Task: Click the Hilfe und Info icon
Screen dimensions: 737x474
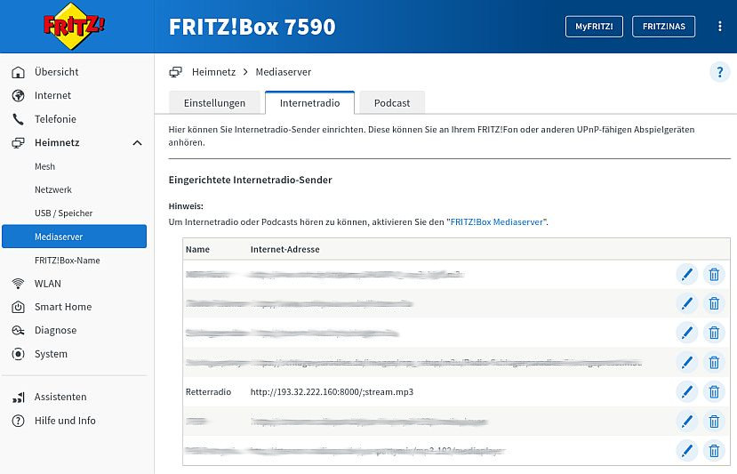Action: [x=18, y=421]
